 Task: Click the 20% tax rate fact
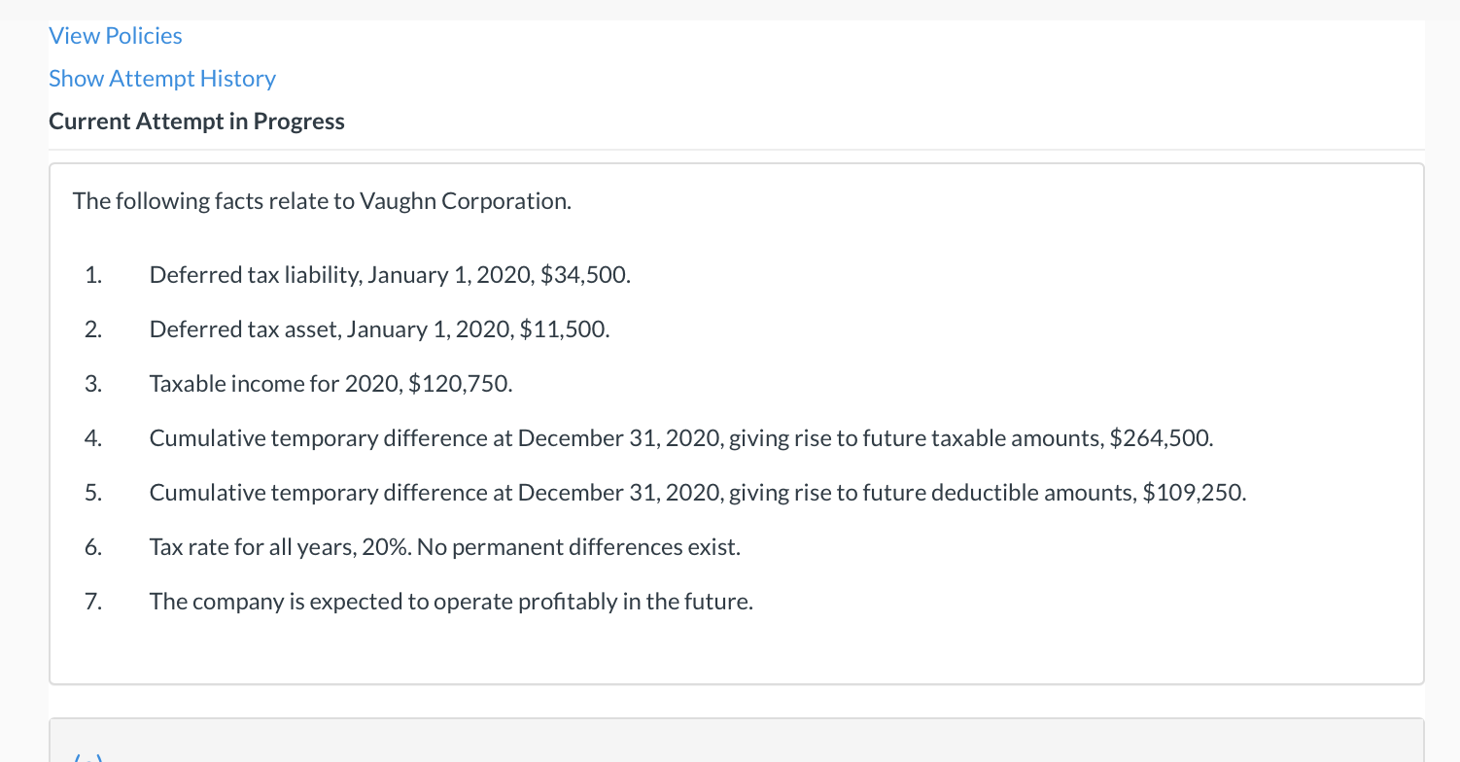[445, 546]
